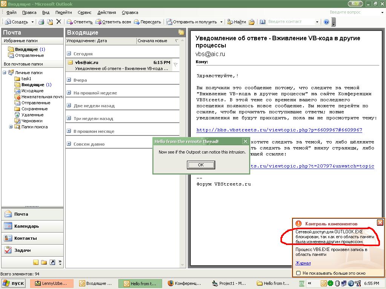Select the vbs@aic.ru message
Viewport: 386px width, 289px height.
tap(123, 65)
